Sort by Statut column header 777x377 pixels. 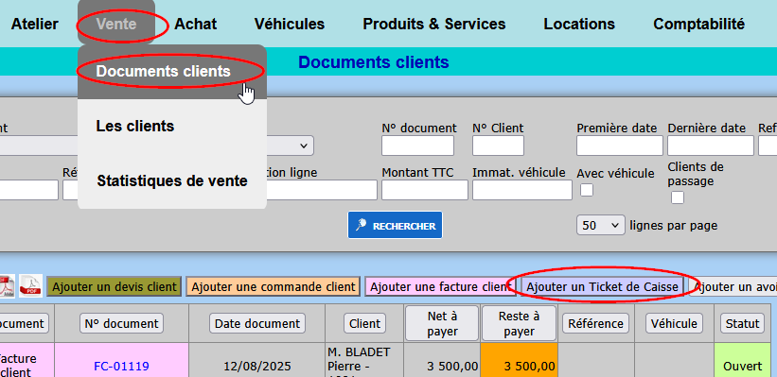click(742, 323)
